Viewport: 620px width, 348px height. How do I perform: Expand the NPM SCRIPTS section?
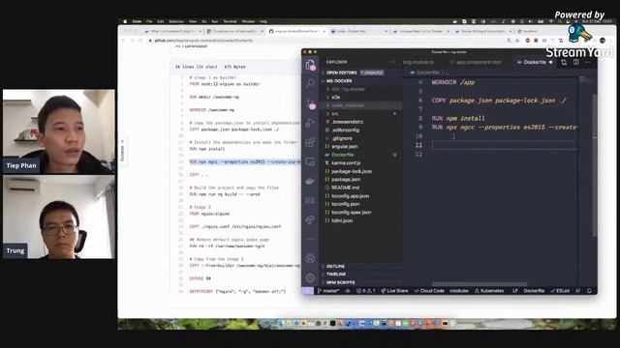tap(361, 282)
